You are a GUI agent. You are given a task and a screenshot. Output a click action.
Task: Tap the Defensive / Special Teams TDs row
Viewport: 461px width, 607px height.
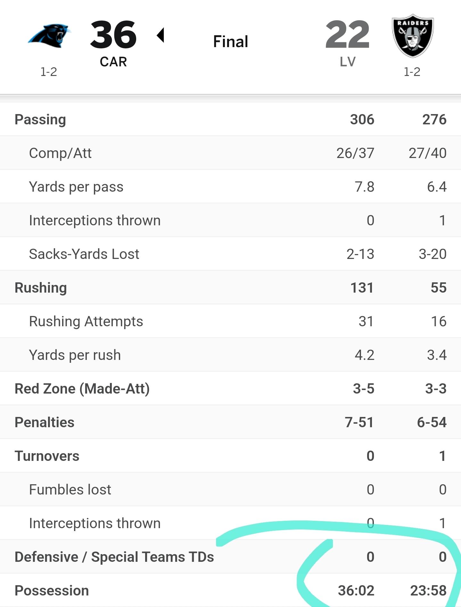coord(230,557)
